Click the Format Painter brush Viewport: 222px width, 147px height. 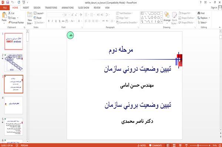click(16, 22)
